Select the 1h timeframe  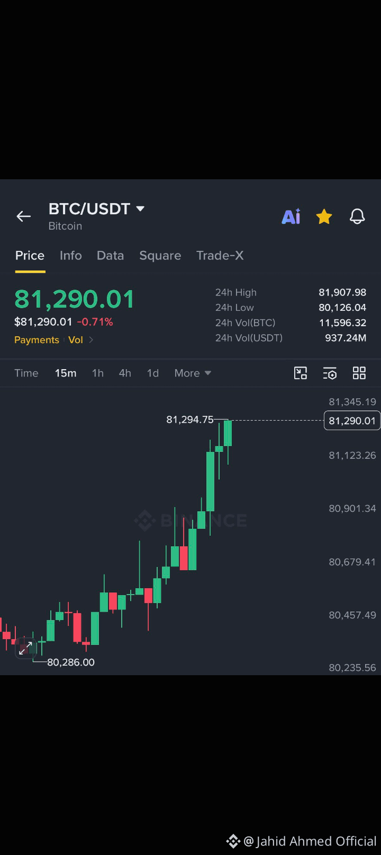(x=98, y=373)
